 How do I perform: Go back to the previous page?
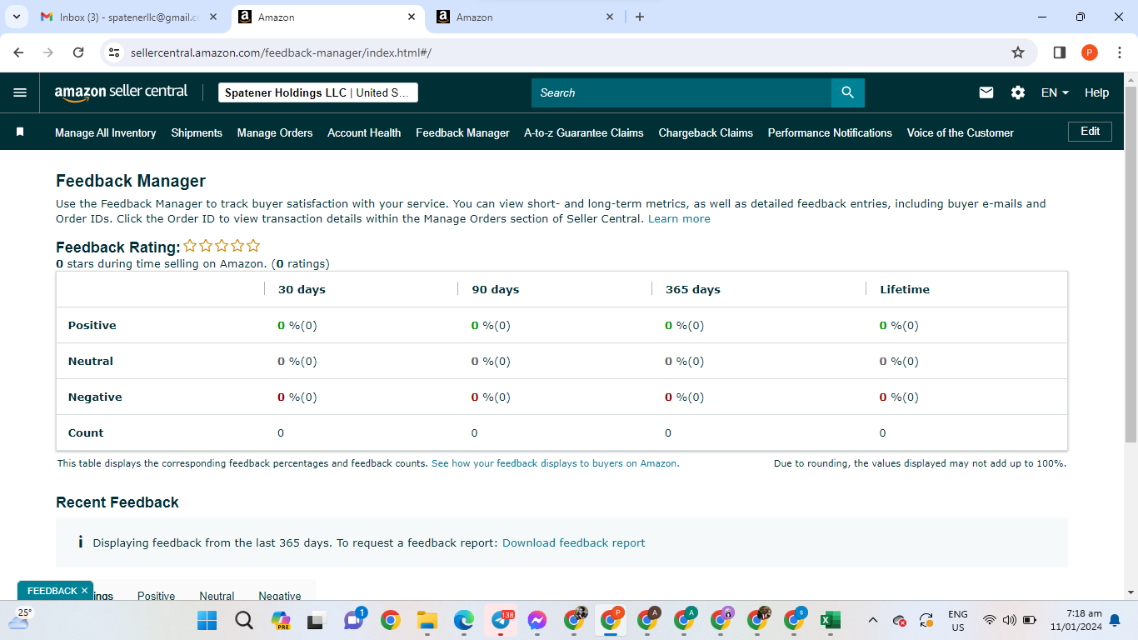(19, 52)
